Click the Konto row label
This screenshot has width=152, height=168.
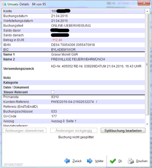pos(7,11)
